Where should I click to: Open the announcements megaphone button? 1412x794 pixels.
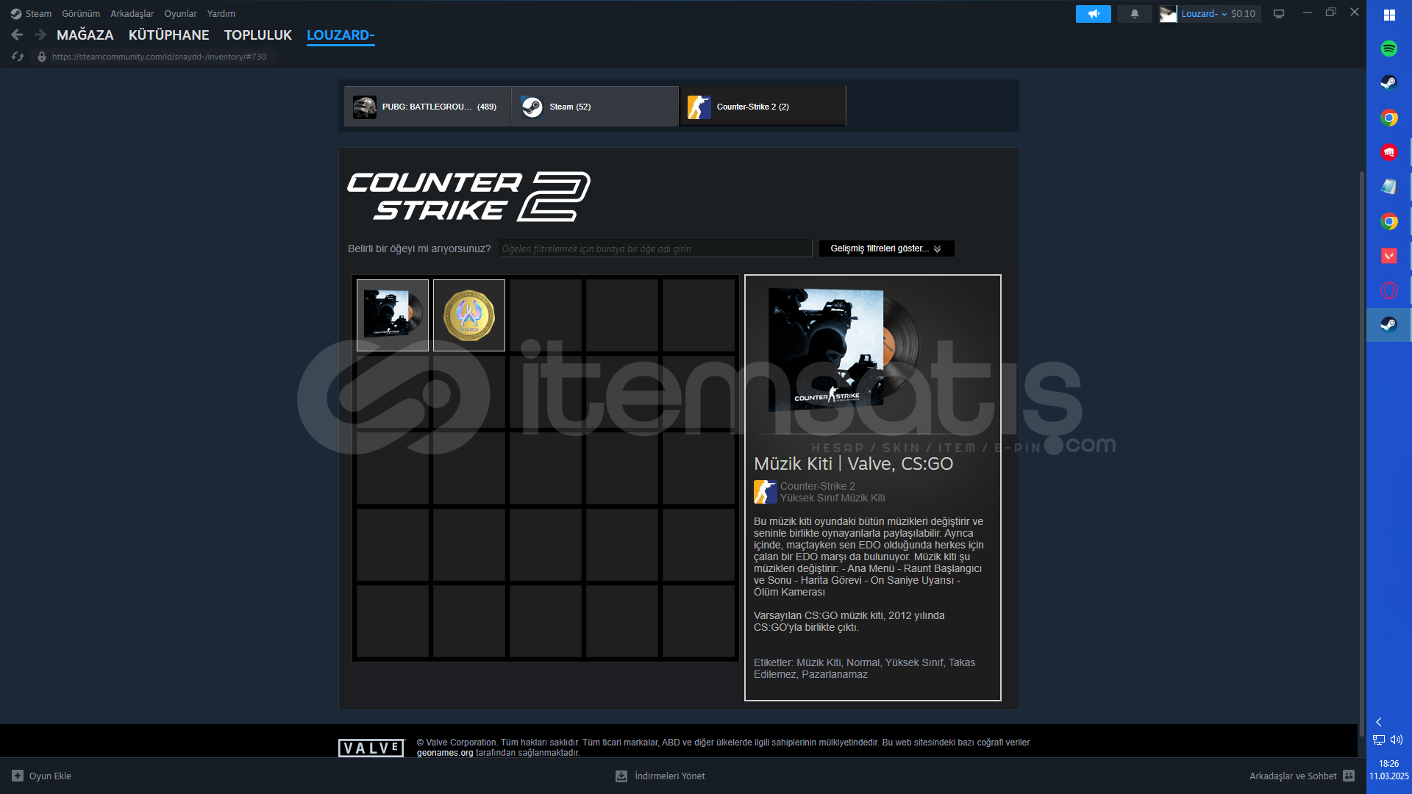(1094, 14)
